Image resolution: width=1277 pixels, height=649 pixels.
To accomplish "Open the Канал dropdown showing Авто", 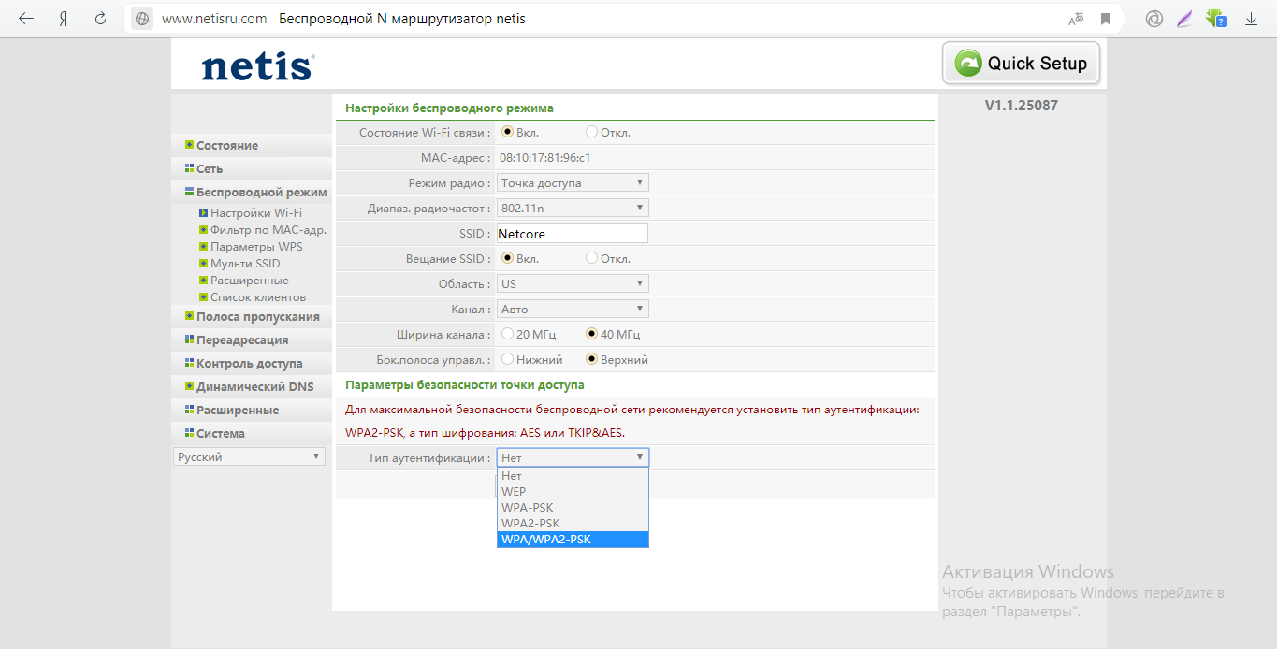I will (573, 309).
